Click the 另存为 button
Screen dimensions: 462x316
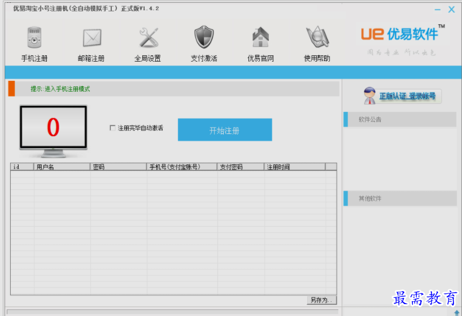(321, 300)
